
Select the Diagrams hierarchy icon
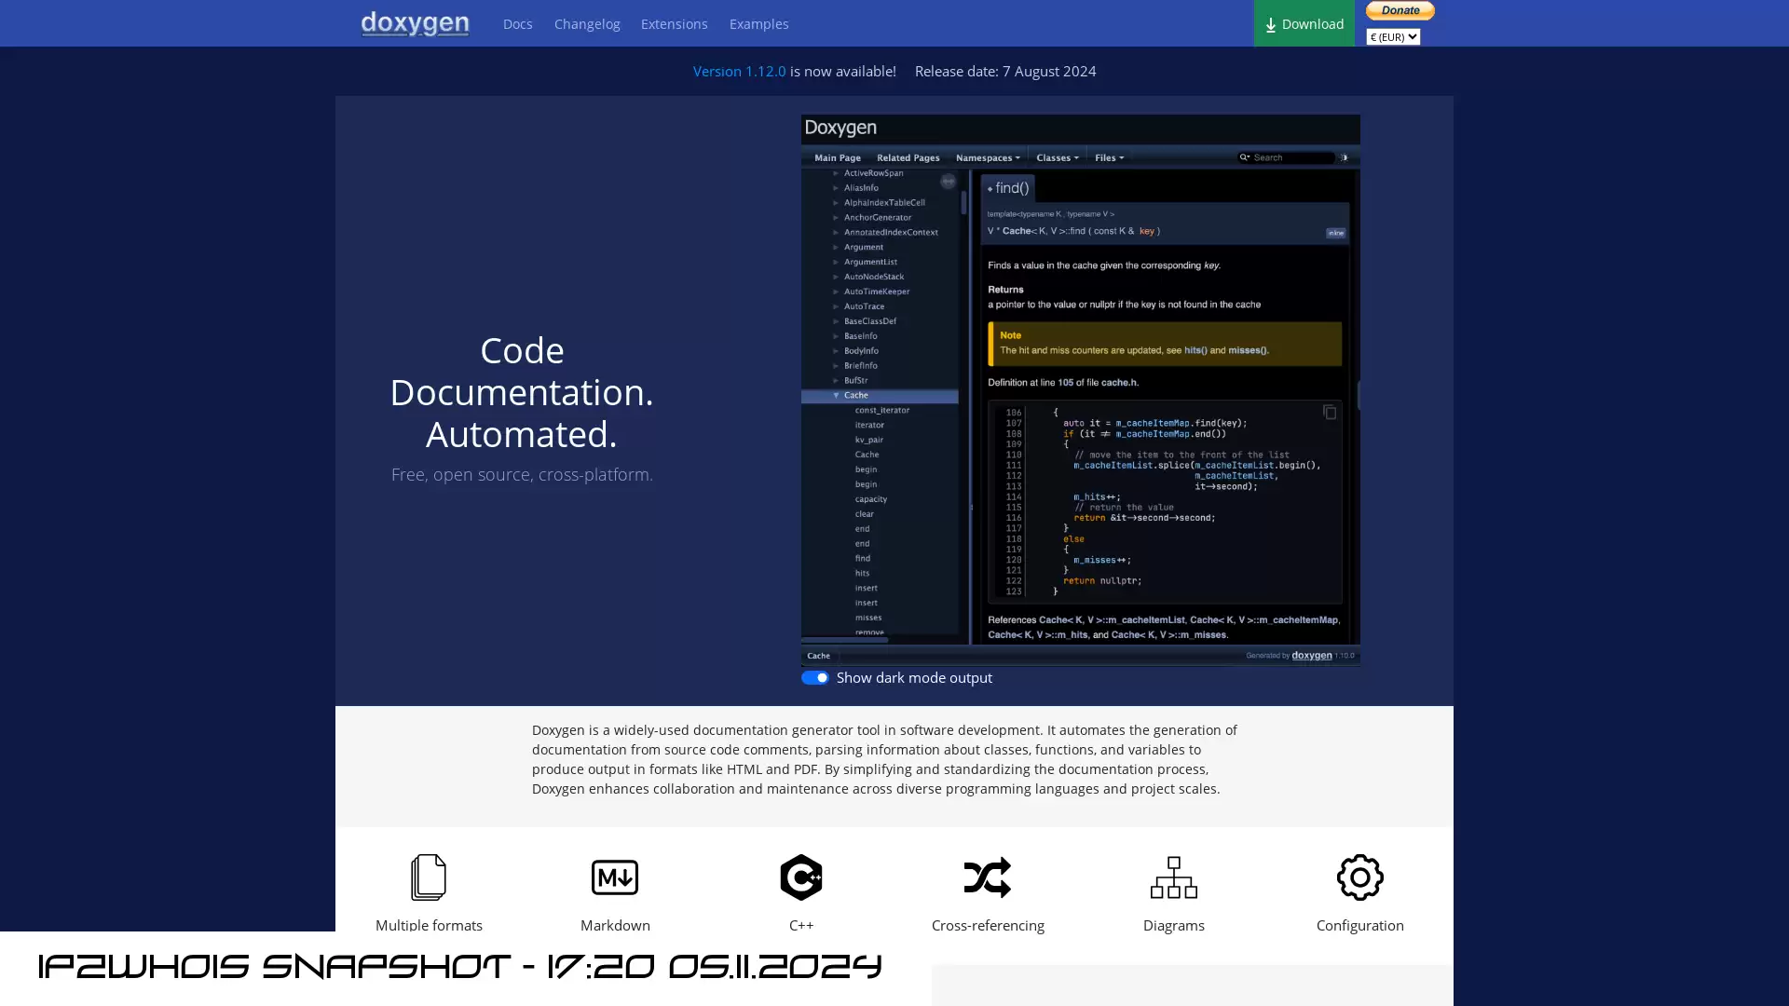tap(1174, 877)
